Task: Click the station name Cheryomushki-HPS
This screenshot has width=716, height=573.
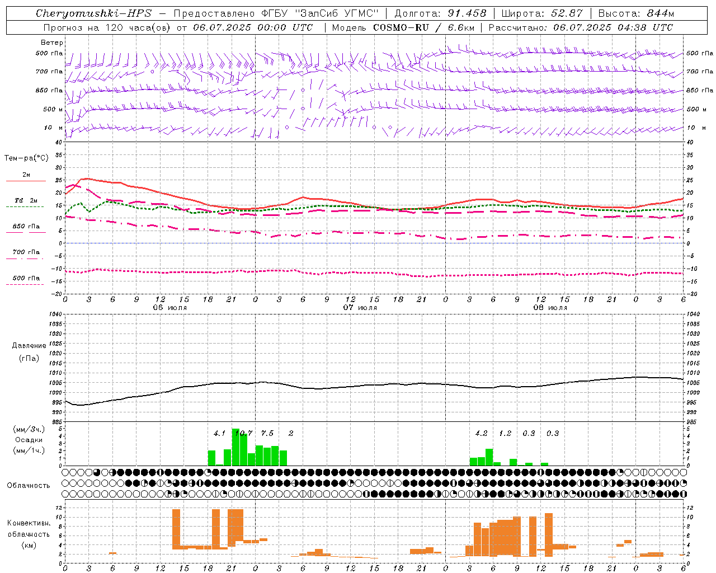Action: tap(93, 13)
